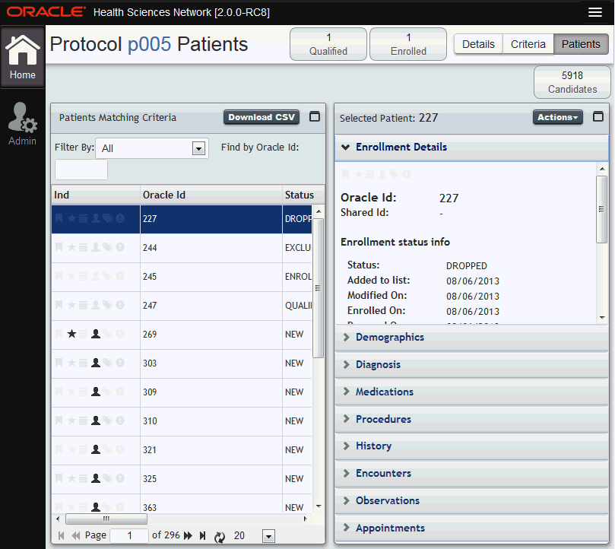This screenshot has width=615, height=549.
Task: Click the Ind column header
Action: pyautogui.click(x=96, y=195)
